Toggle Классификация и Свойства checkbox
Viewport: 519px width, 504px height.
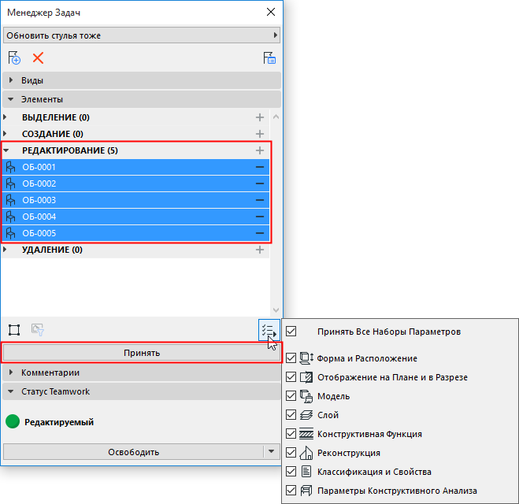click(x=291, y=471)
